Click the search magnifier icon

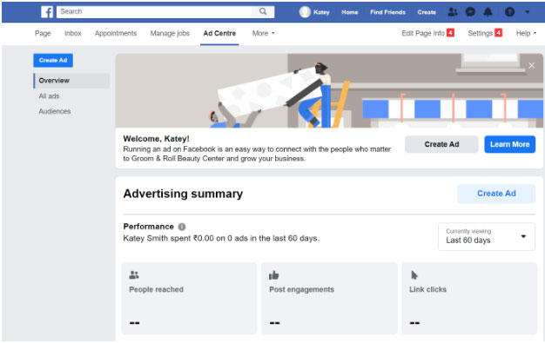coord(263,11)
